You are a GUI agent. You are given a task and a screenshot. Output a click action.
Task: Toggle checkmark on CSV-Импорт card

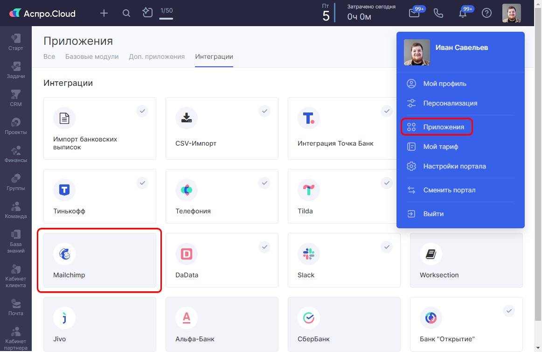click(264, 111)
